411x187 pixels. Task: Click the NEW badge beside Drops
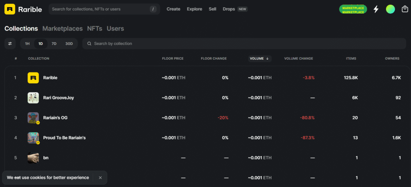tap(242, 9)
